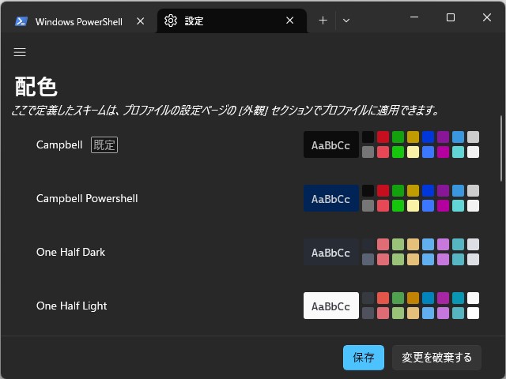Click One Half Dark AaBbCc preview
The width and height of the screenshot is (506, 379).
pos(331,252)
